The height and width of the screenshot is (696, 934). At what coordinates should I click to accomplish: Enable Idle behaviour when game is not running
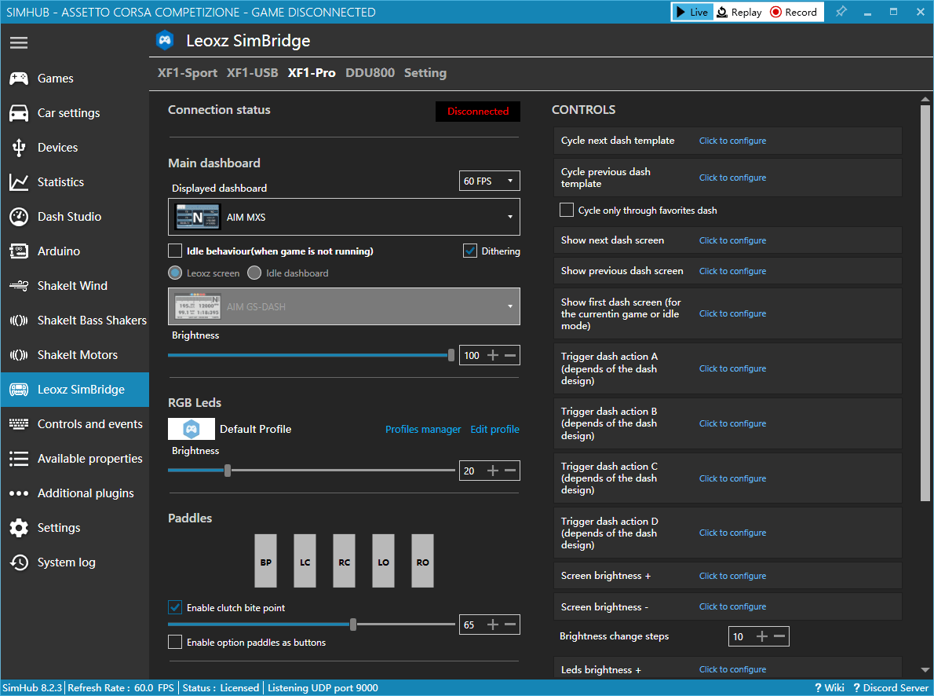pyautogui.click(x=175, y=251)
